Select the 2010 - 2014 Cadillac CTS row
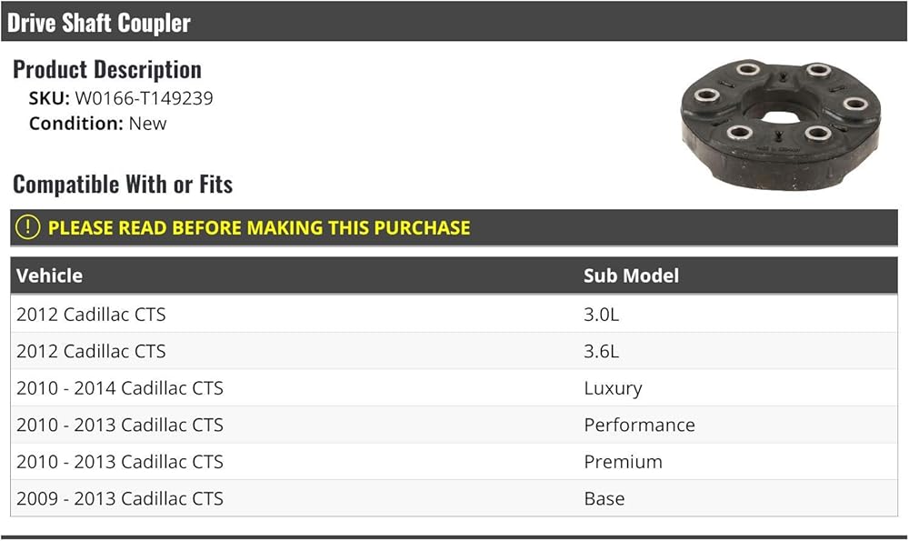 (x=454, y=388)
